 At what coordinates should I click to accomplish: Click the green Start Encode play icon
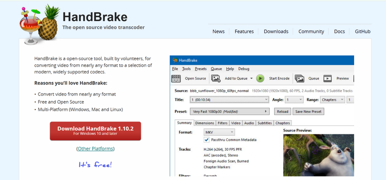(260, 79)
